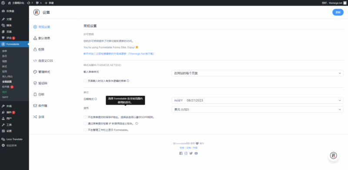Click the gear icon for 常规设置
The width and height of the screenshot is (348, 170).
[35, 27]
